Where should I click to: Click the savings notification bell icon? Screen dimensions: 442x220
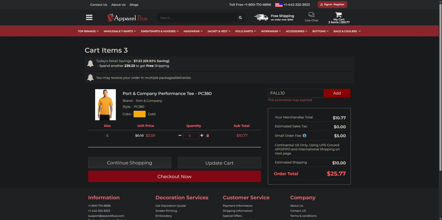(x=90, y=63)
